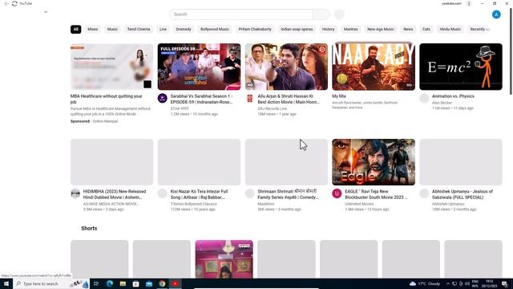Open the My Mix title link
Viewport: 513px width, 289px height.
point(339,96)
